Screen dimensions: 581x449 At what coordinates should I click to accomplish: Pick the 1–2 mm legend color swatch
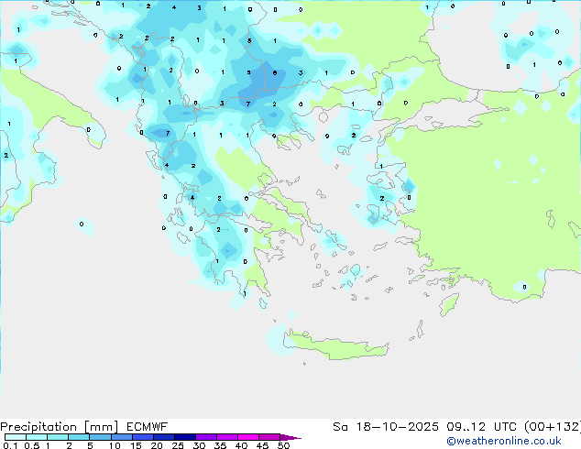pyautogui.click(x=58, y=437)
